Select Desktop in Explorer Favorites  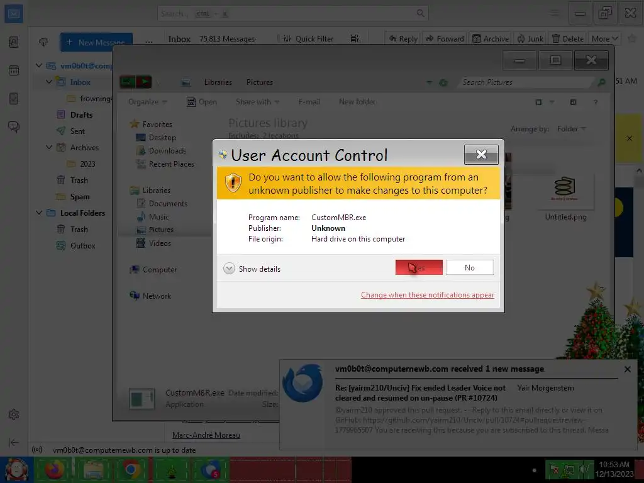pos(162,138)
